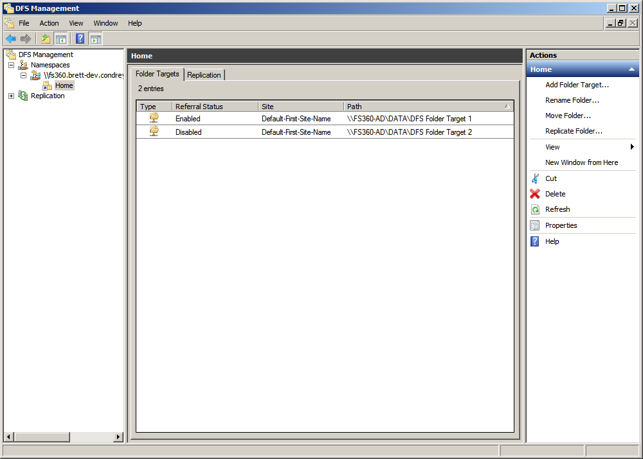
Task: Click the folder target icon in Disabled row
Action: 154,132
